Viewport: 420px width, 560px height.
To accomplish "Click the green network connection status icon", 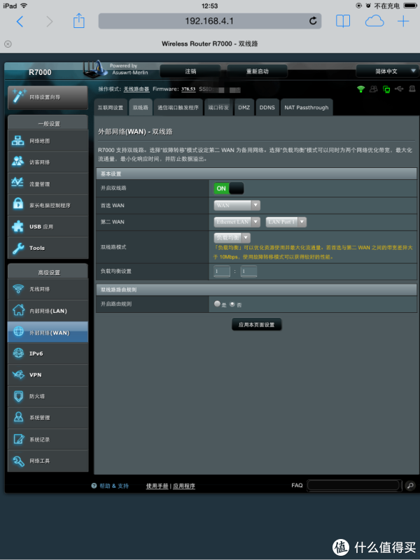I will coord(386,90).
